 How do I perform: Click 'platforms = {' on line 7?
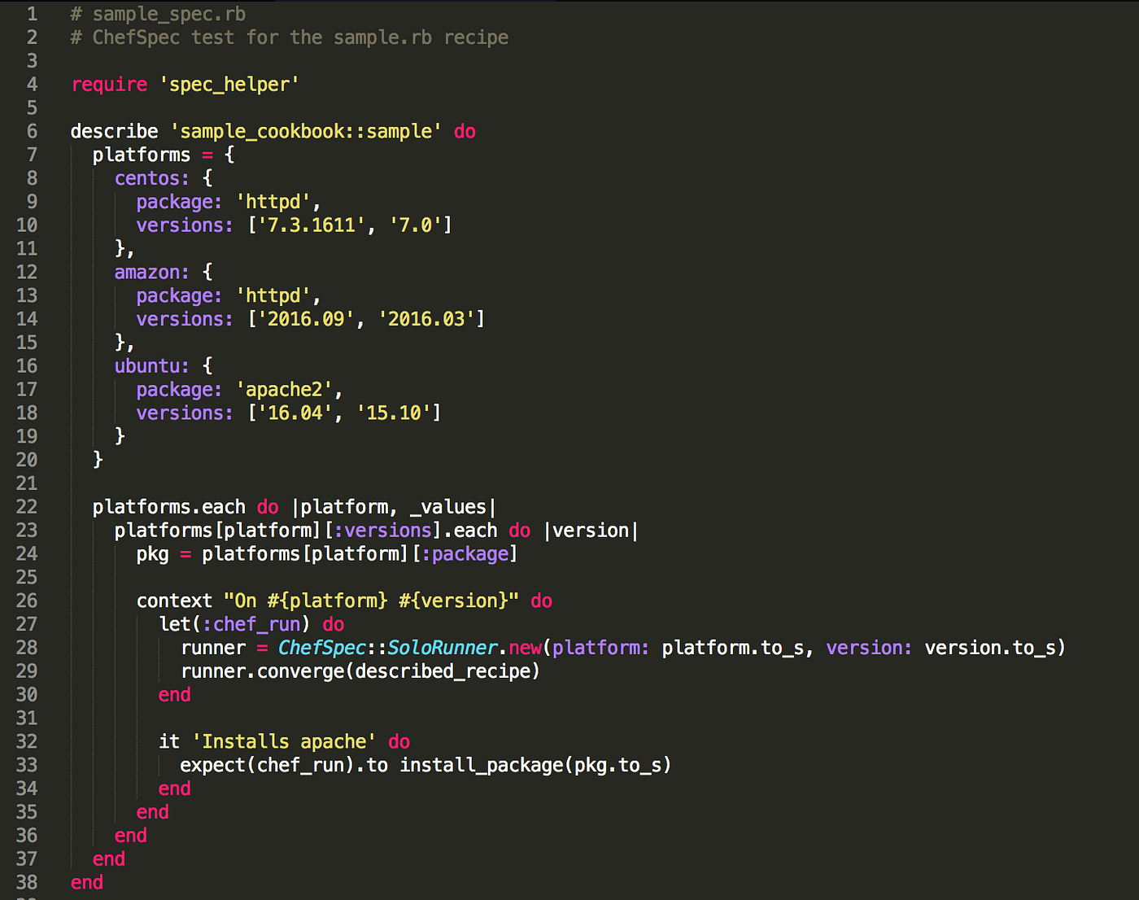(x=164, y=155)
